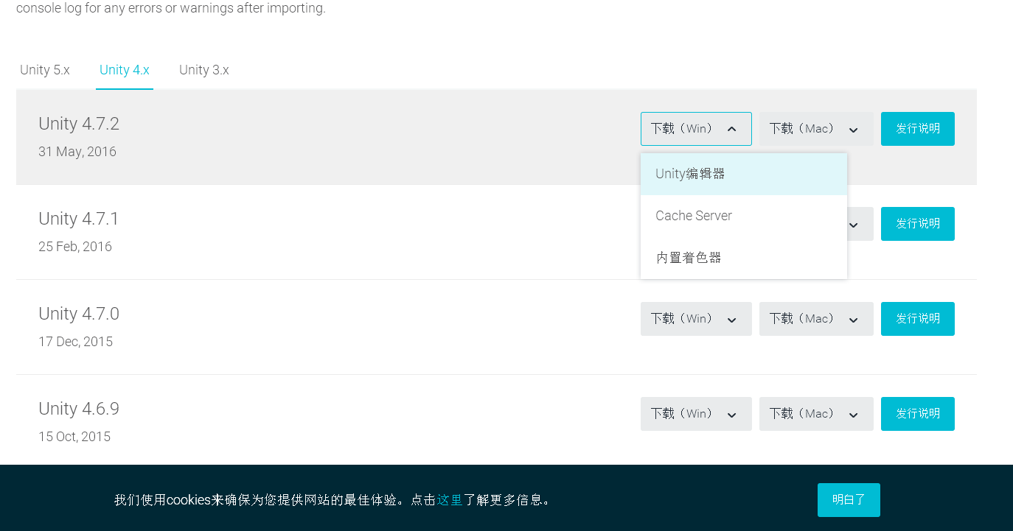1013x531 pixels.
Task: Click the Unity 4.7.1 version title
Action: [79, 219]
